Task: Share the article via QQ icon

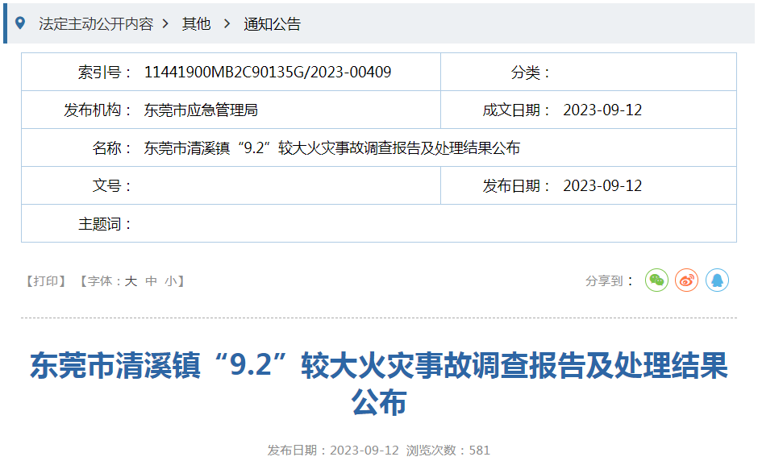Action: tap(717, 280)
